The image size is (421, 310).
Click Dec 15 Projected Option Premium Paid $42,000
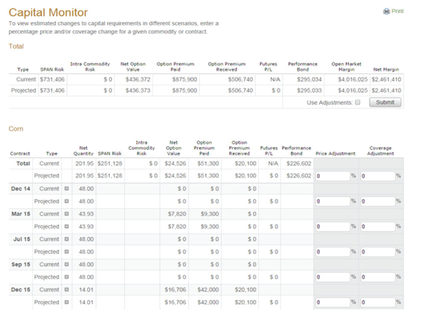[x=208, y=302]
